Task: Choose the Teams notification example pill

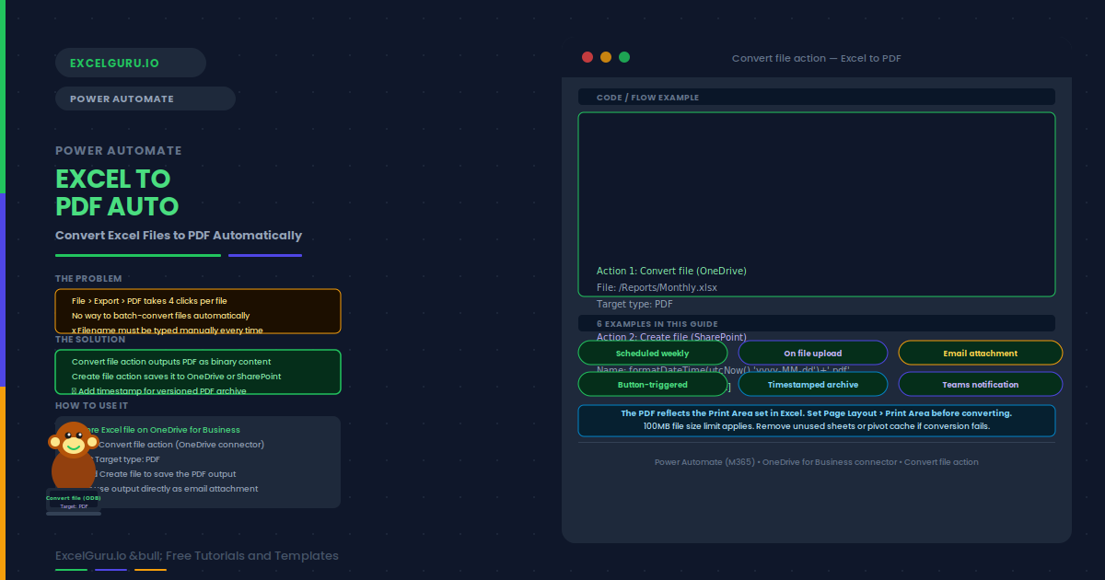Action: pyautogui.click(x=981, y=384)
